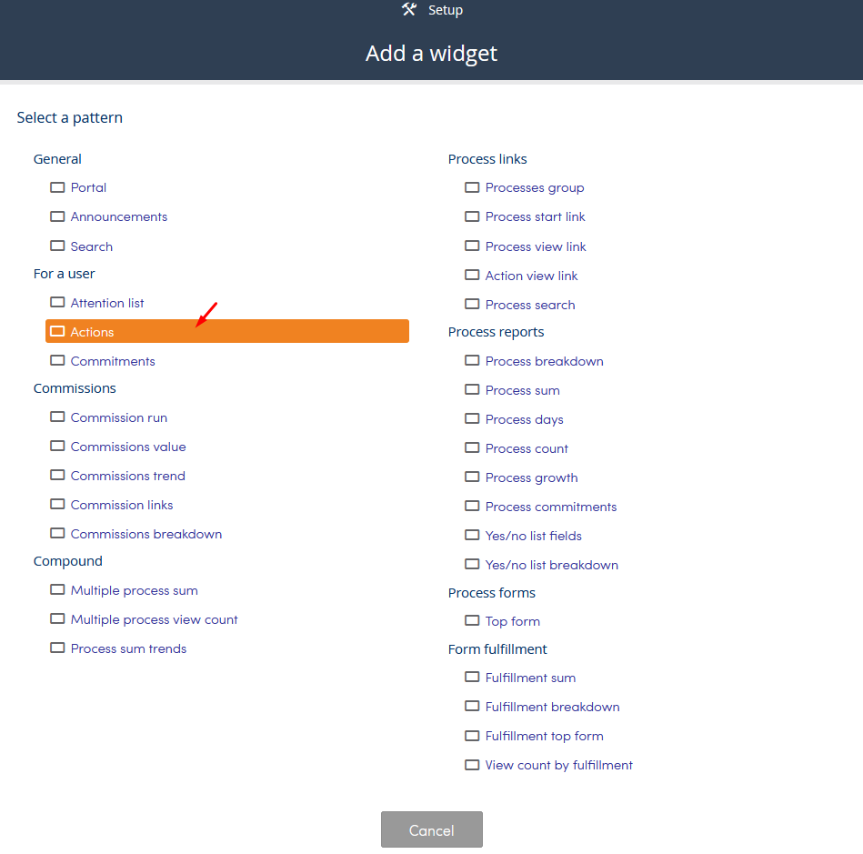Click the Setup tools icon in header
Viewport: 863px width, 854px height.
[x=409, y=9]
